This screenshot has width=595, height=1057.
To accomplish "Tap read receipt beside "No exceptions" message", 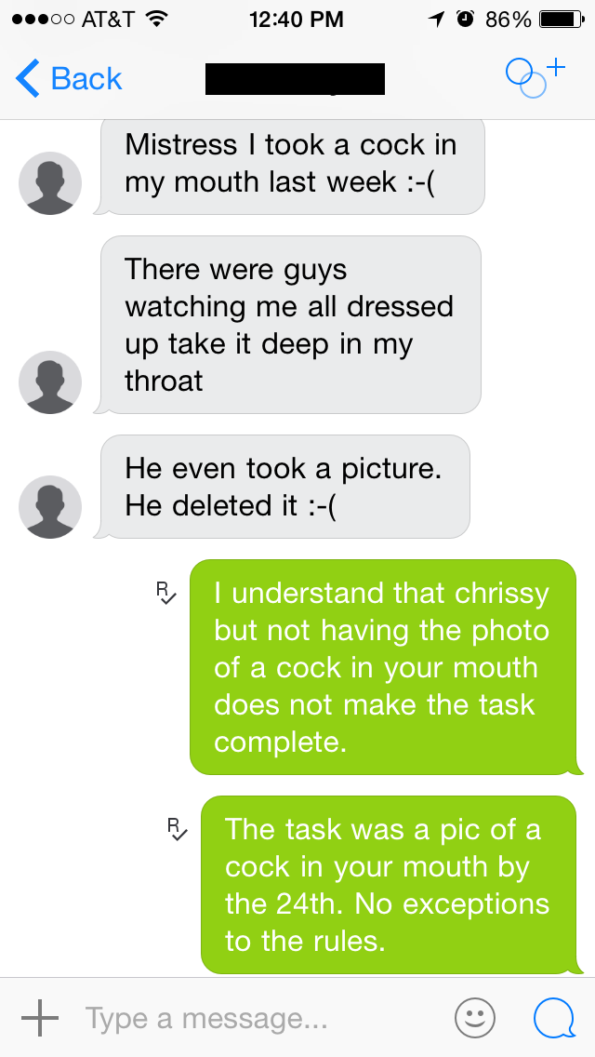I will pos(177,828).
